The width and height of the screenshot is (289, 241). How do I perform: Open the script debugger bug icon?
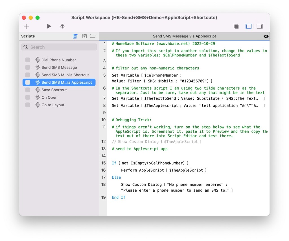click(62, 26)
